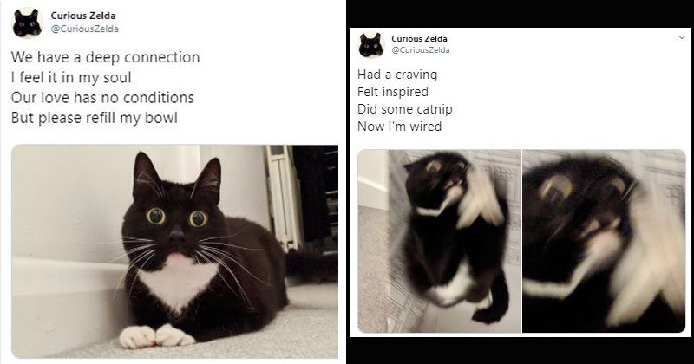Click the @CuriousZelda handle on the right tweet

pyautogui.click(x=421, y=50)
